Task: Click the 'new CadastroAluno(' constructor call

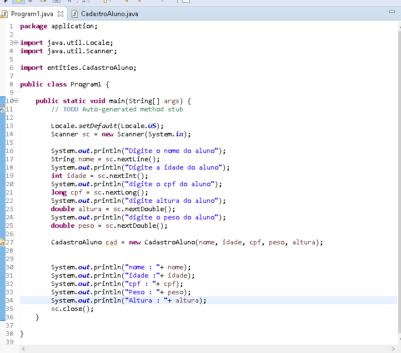Action: [x=163, y=242]
